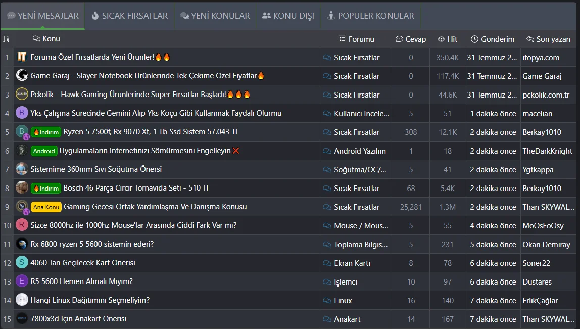The image size is (580, 329).
Task: Click Son yazan column header
Action: [548, 39]
